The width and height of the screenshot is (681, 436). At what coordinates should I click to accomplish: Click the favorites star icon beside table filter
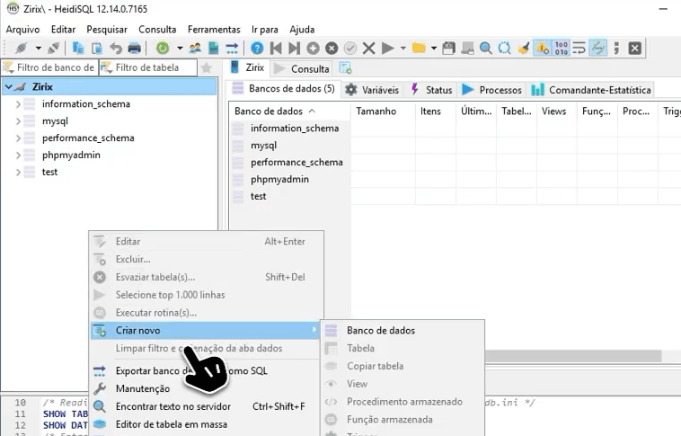207,67
